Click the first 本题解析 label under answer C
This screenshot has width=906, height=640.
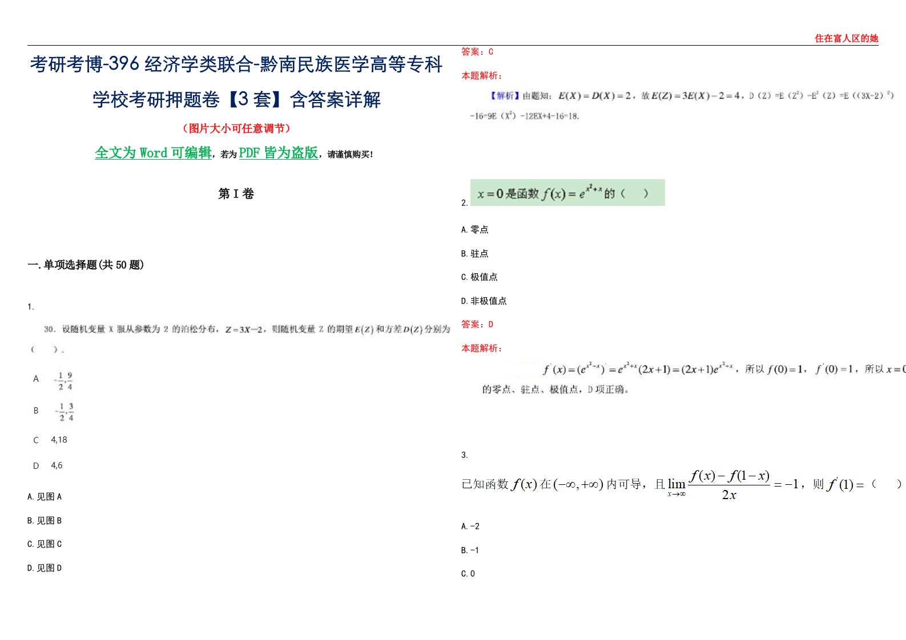pyautogui.click(x=482, y=76)
